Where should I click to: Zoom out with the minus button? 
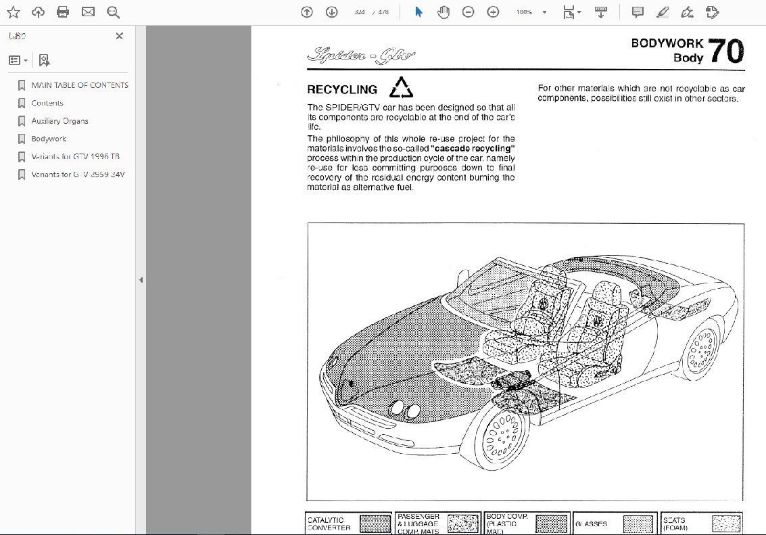(468, 12)
